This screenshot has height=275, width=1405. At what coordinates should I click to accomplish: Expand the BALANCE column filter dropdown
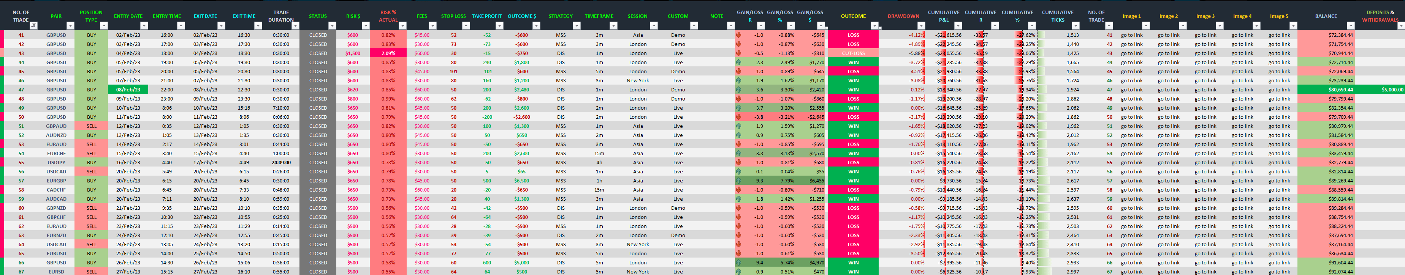1350,25
